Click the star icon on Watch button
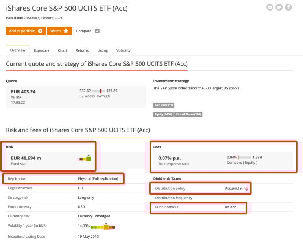303x241 pixels. (x=66, y=31)
